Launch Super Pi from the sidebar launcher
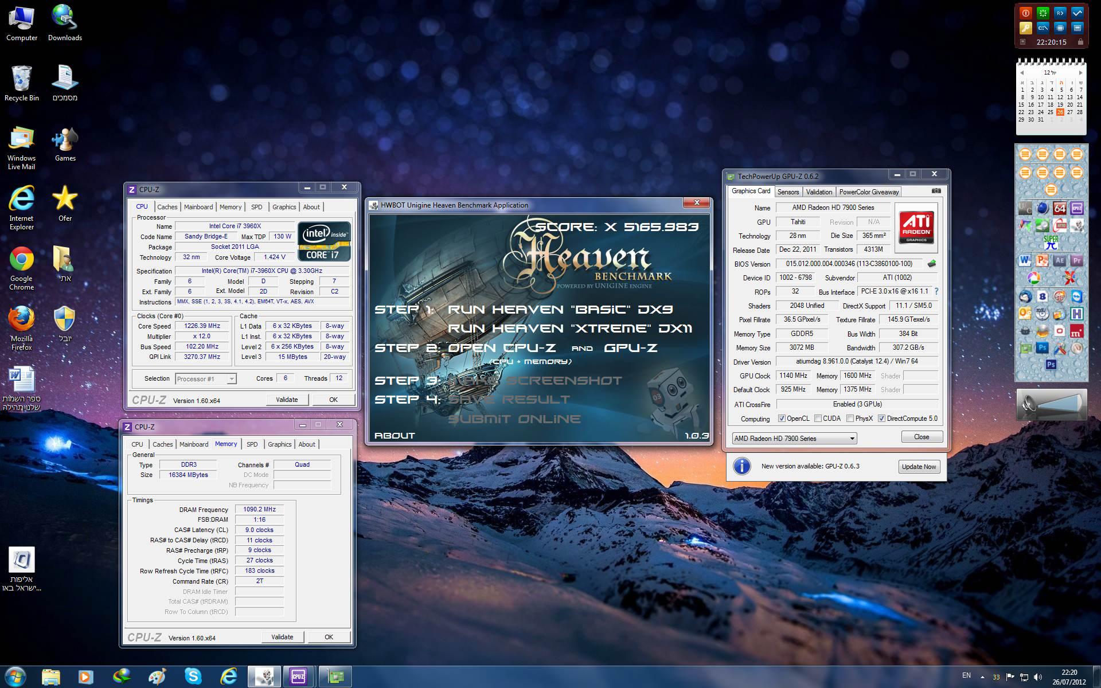1101x688 pixels. point(1051,243)
